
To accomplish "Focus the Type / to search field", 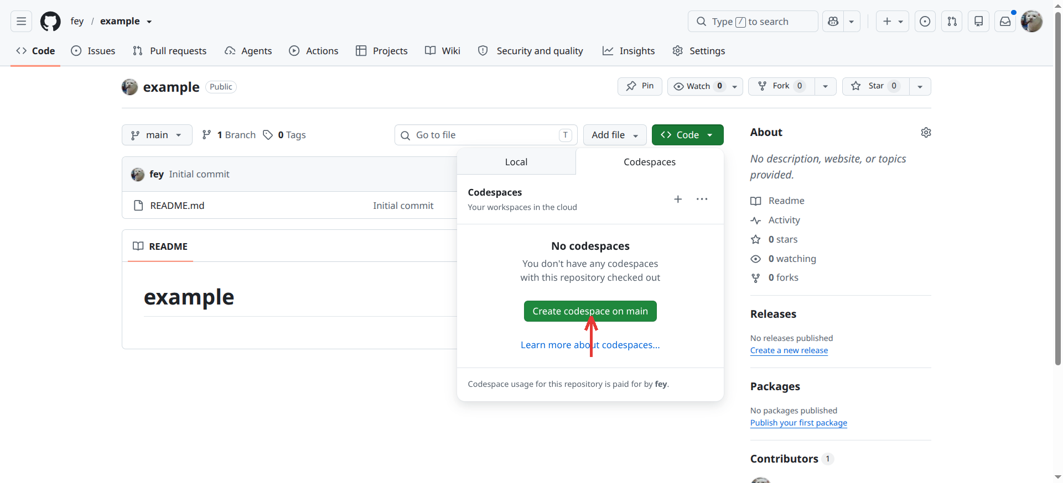I will click(753, 22).
